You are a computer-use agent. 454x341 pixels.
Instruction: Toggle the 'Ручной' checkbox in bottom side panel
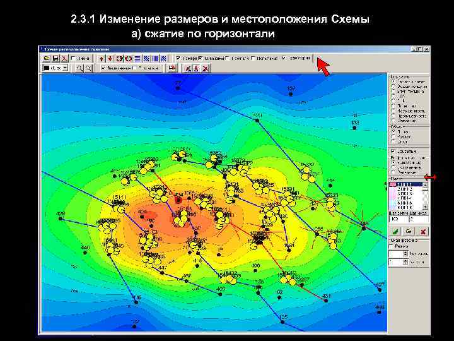(x=392, y=246)
